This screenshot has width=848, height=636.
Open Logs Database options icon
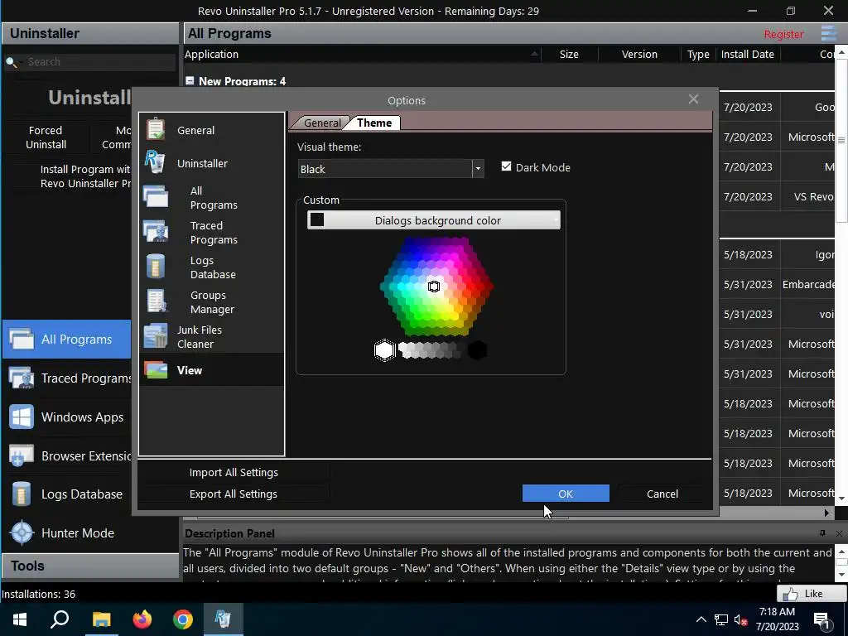tap(156, 267)
